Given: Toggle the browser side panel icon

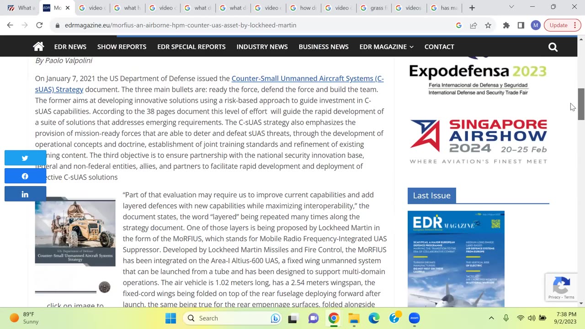Looking at the screenshot, I should [521, 25].
